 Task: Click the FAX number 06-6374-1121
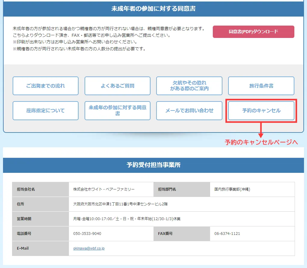pyautogui.click(x=227, y=234)
